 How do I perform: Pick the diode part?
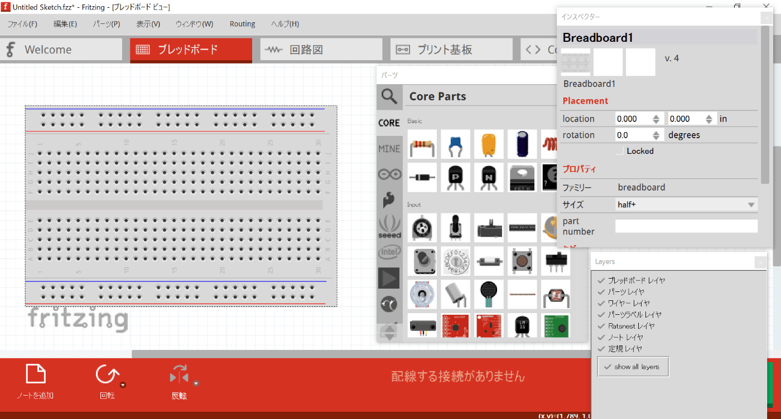[422, 177]
